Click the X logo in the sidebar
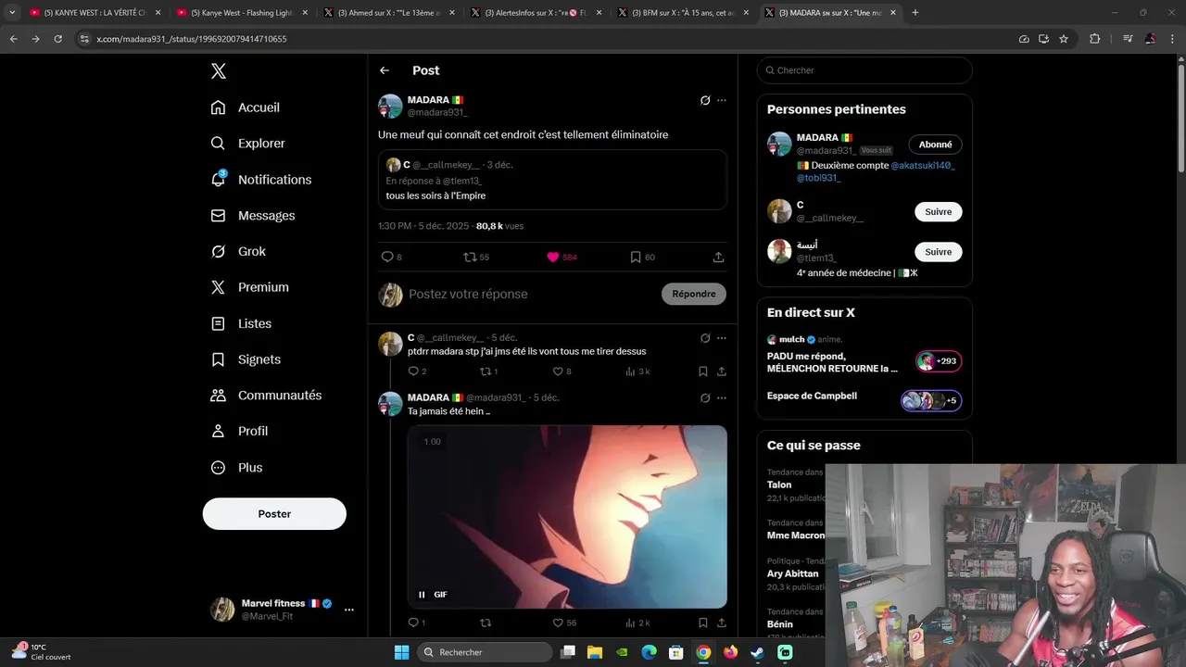 click(219, 71)
